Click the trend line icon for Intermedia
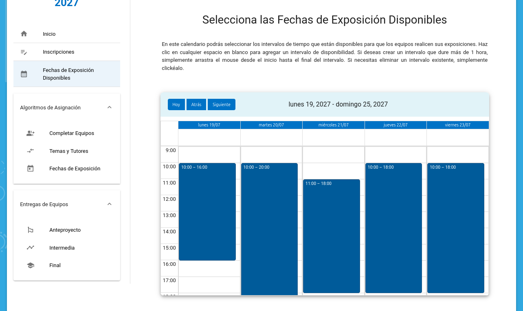This screenshot has height=311, width=523. pos(31,248)
